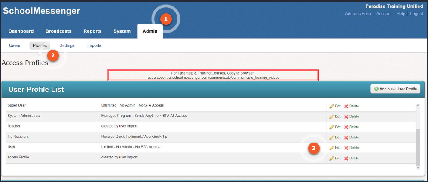Select the Users sub-tab

pos(15,45)
